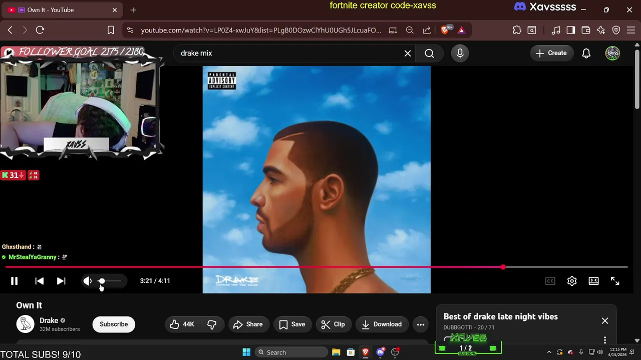This screenshot has height=360, width=641.
Task: Open Microsoft Store from the taskbar
Action: [x=351, y=352]
